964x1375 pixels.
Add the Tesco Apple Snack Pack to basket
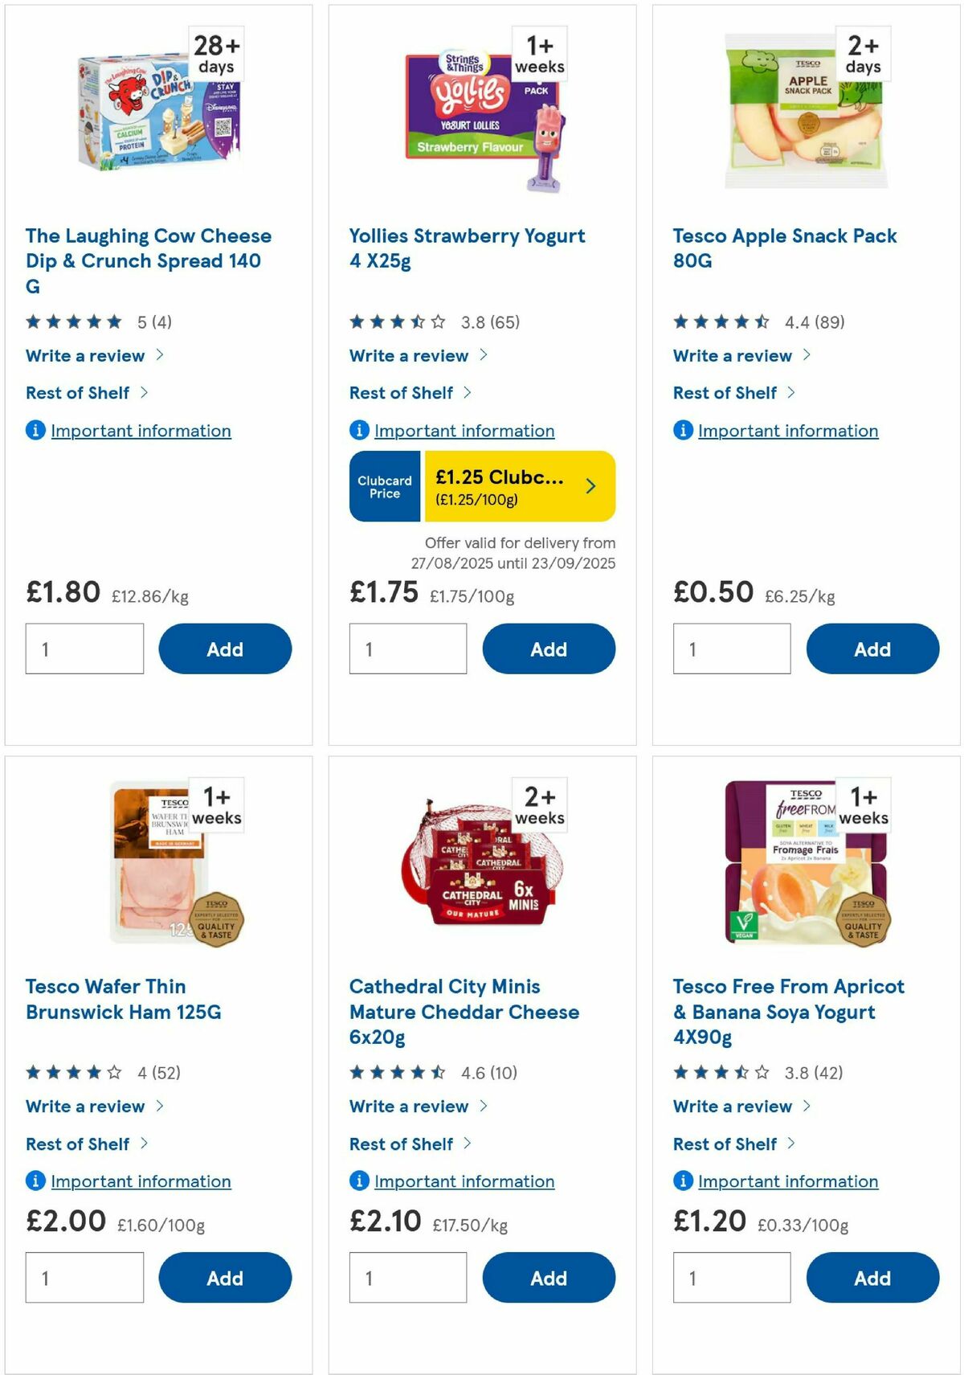[872, 649]
